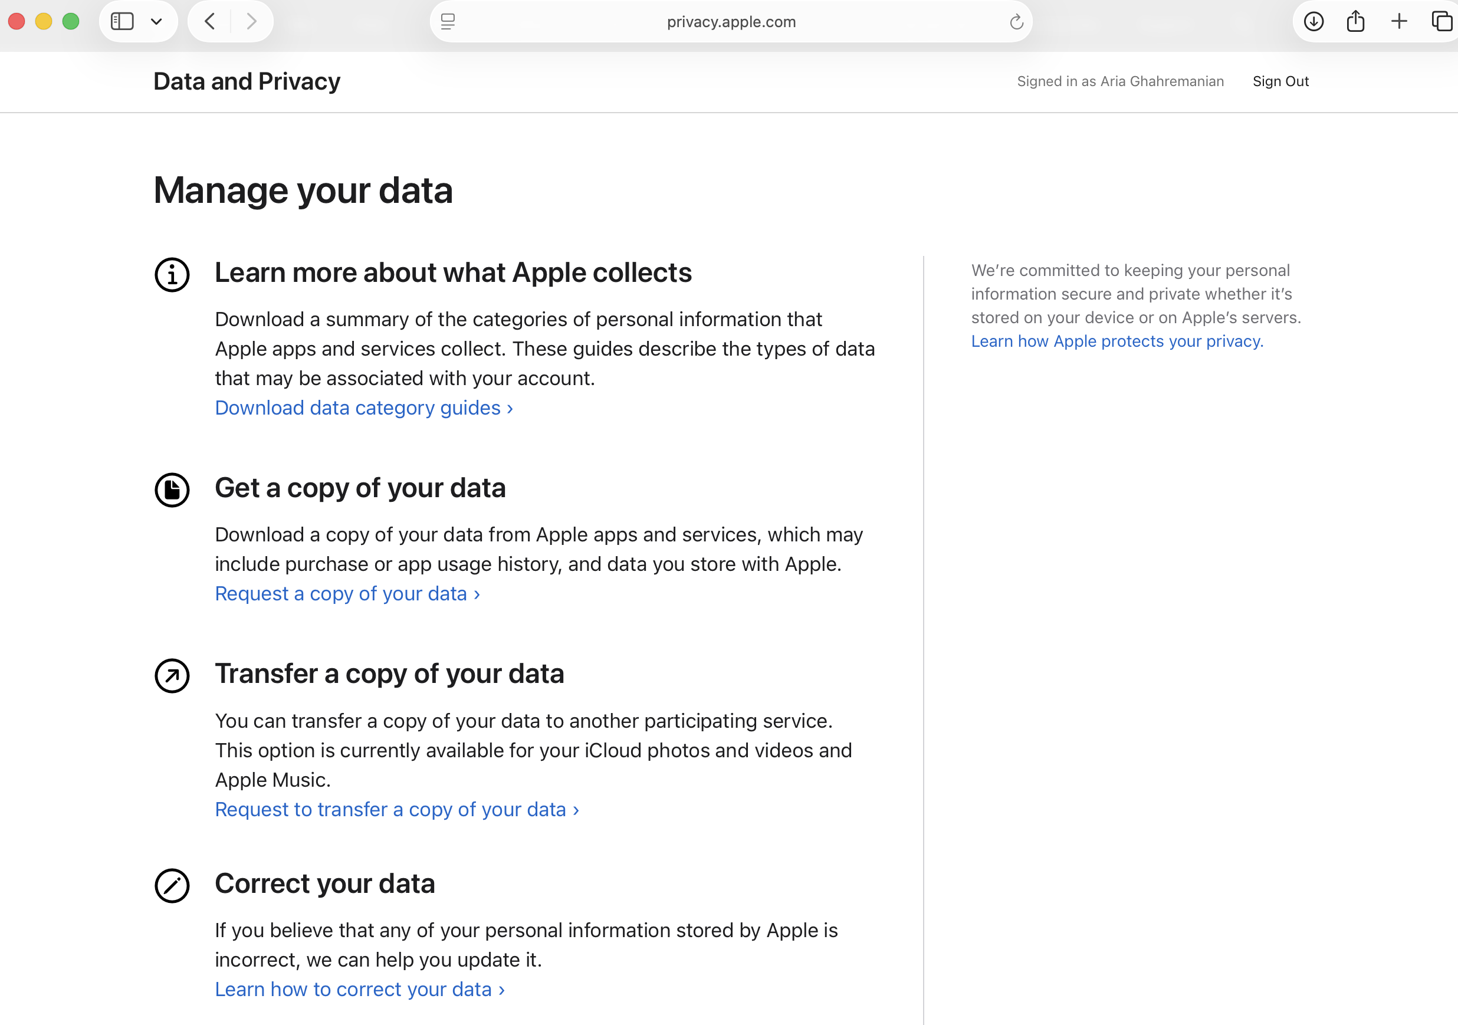Click the Data and Privacy header title
The width and height of the screenshot is (1458, 1025).
pos(247,81)
